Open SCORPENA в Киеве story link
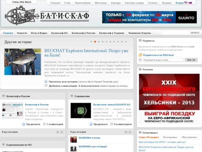 coord(89,138)
